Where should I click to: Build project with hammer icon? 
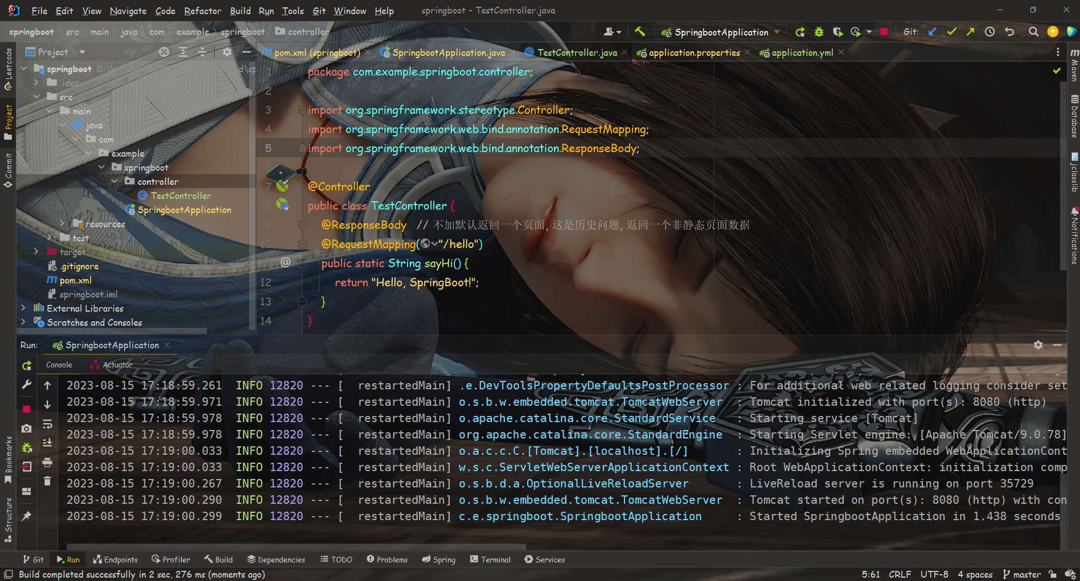coord(640,32)
